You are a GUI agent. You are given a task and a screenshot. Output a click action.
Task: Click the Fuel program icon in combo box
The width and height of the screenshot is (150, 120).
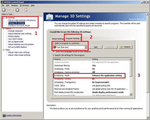[x=55, y=47]
